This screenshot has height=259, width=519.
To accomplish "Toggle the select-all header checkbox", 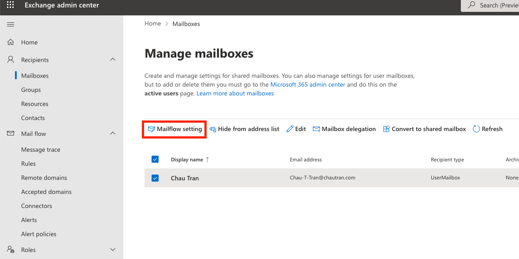I will point(155,159).
